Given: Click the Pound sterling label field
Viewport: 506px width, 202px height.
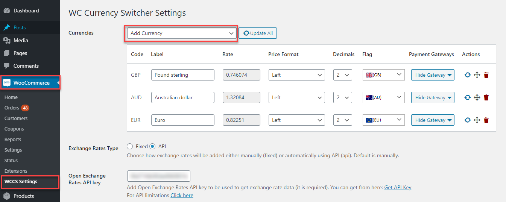Looking at the screenshot, I should 182,75.
